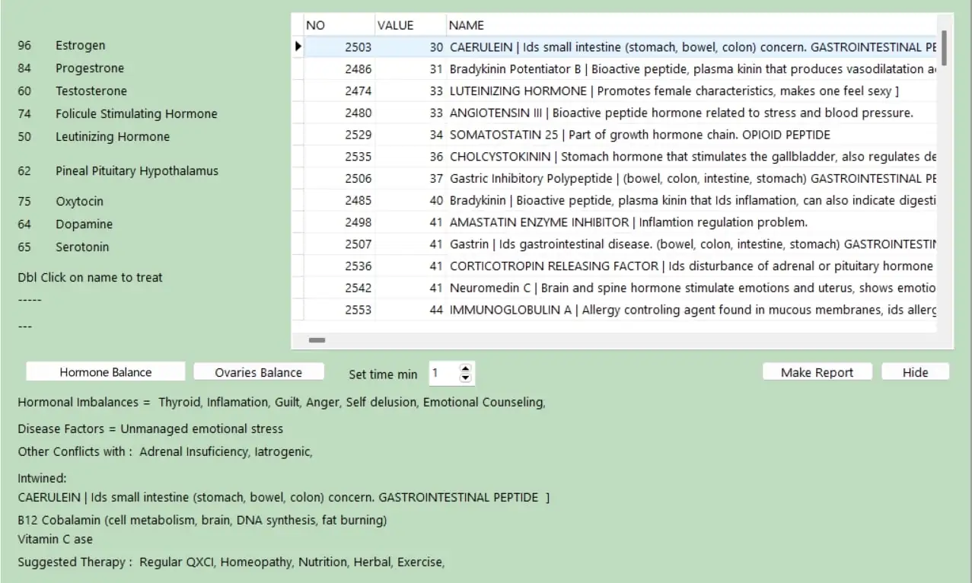Click the vertical scrollbar thumb of the table
The width and height of the screenshot is (972, 583).
944,47
